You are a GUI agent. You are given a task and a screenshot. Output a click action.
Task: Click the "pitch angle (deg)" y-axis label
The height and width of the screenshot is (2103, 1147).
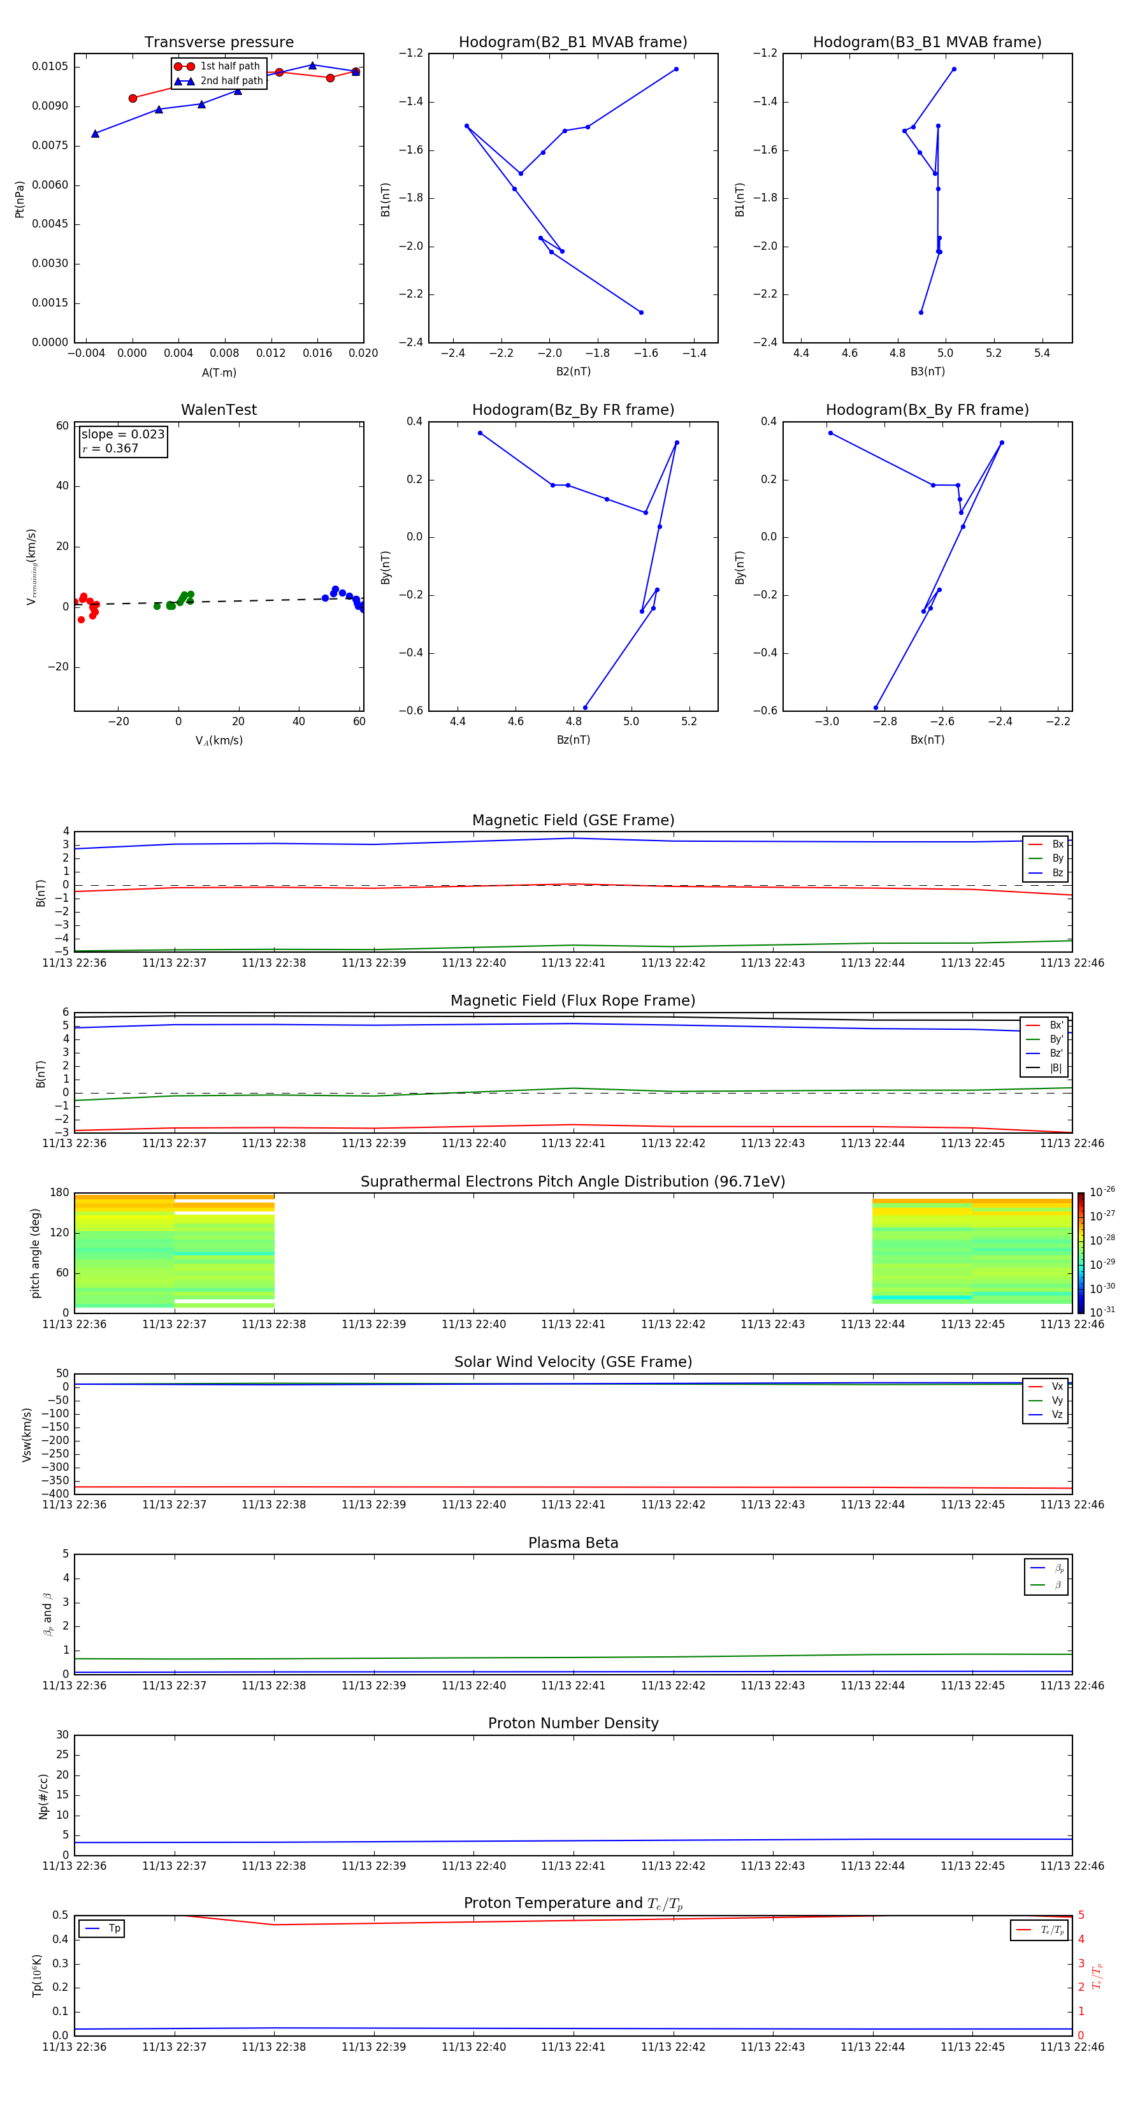tap(35, 1253)
